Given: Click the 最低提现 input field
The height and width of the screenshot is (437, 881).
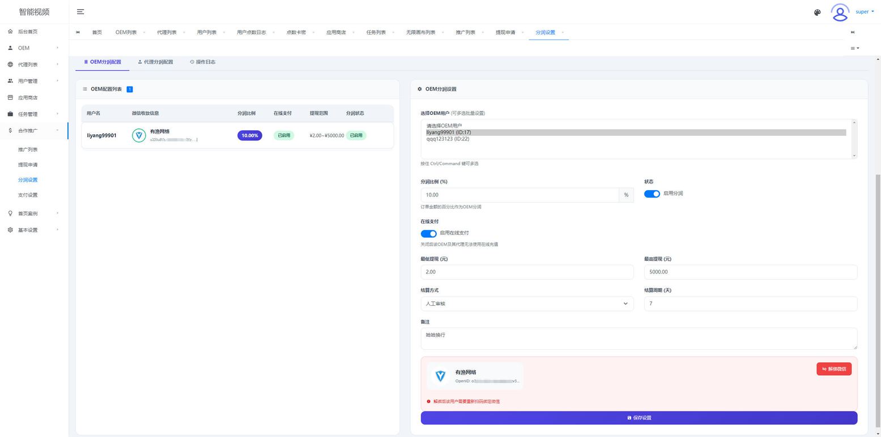Looking at the screenshot, I should point(527,272).
